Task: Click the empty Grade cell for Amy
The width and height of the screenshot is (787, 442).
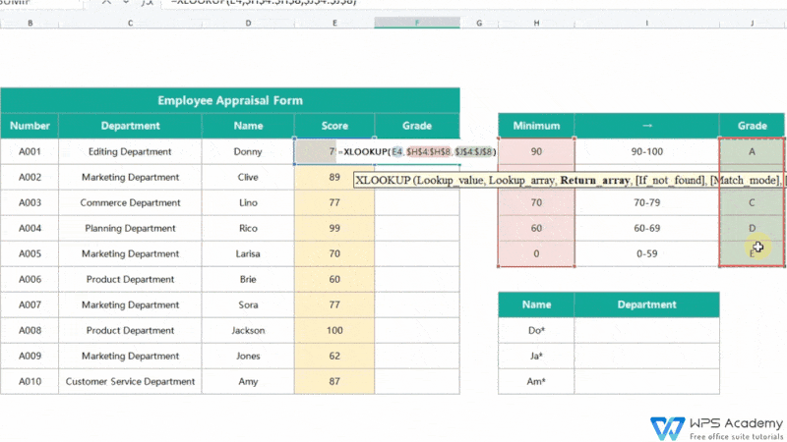Action: click(417, 381)
